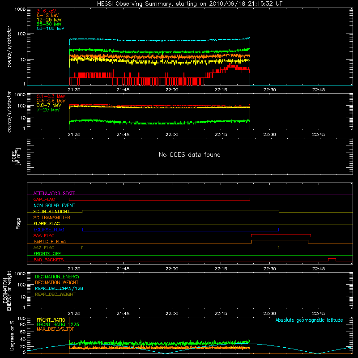This screenshot has height=358, width=358.
Task: Select the ATTENUATOR_STATE flag label
Action: 54,193
